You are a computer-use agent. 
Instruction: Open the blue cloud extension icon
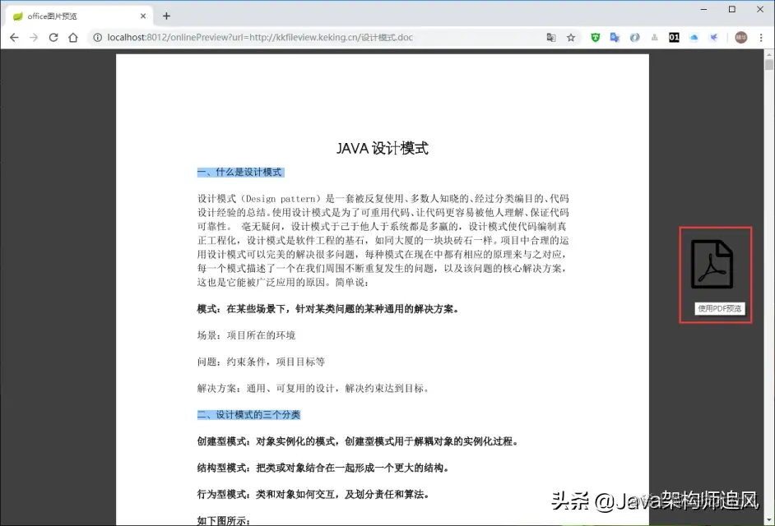pyautogui.click(x=694, y=38)
